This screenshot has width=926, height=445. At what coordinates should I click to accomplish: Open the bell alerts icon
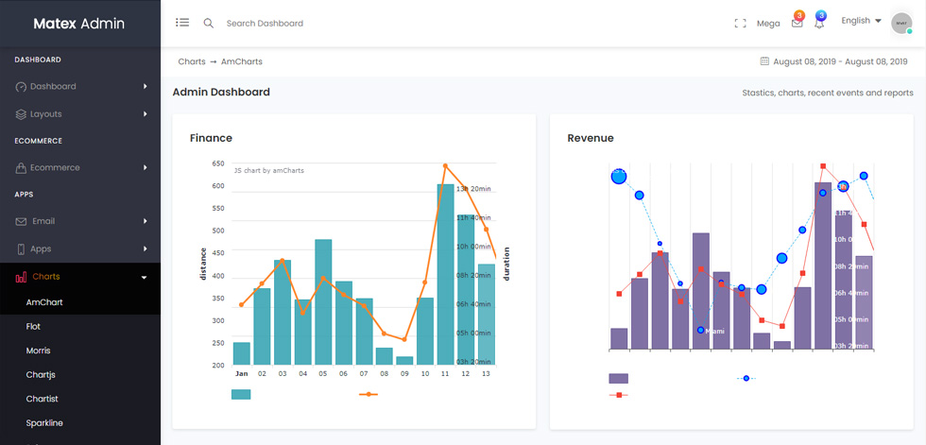pos(819,23)
